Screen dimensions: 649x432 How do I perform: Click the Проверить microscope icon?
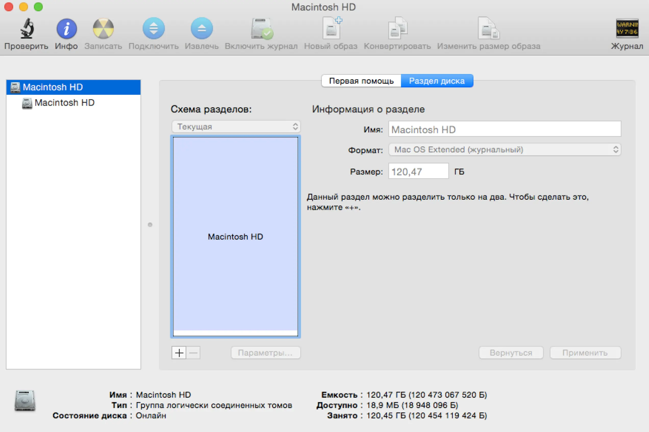tap(27, 28)
